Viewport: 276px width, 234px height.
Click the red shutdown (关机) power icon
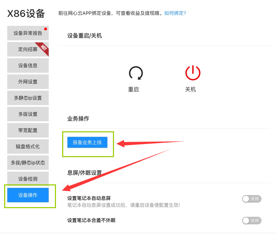193,73
